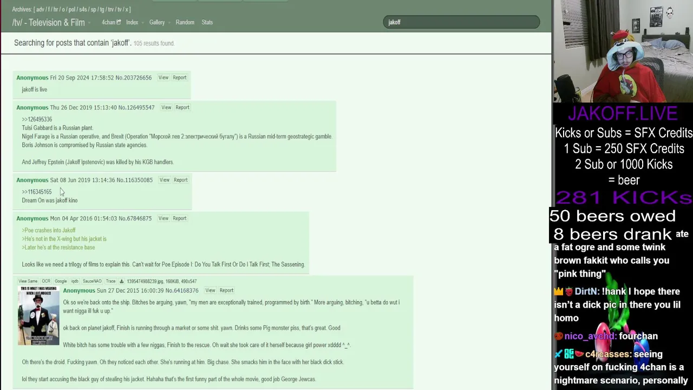693x390 pixels.
Task: Focus the search field containing 'jakoff'
Action: pyautogui.click(x=461, y=22)
